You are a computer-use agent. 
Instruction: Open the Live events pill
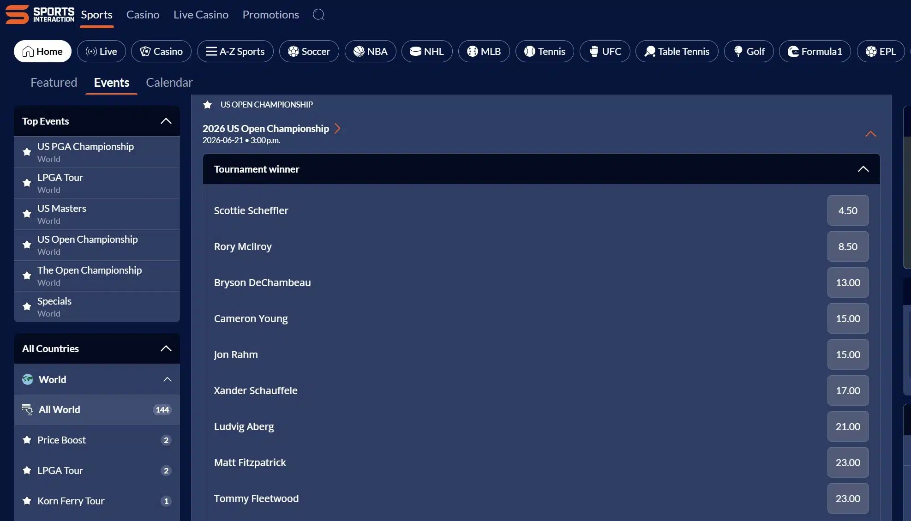click(102, 51)
